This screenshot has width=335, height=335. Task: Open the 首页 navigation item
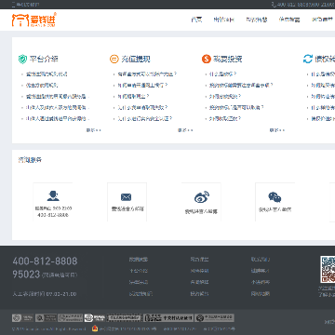(196, 20)
